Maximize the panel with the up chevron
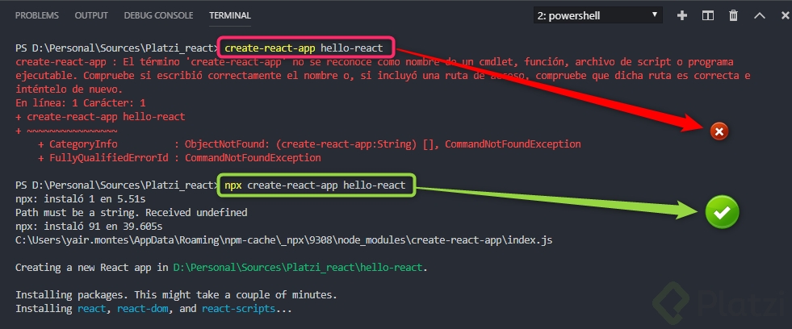 pos(760,15)
